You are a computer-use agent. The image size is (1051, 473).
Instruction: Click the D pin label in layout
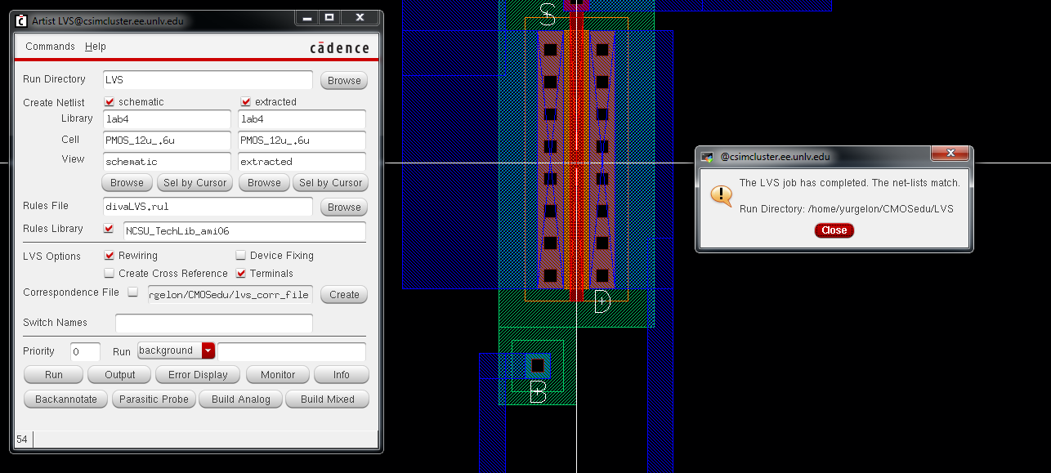(x=602, y=302)
